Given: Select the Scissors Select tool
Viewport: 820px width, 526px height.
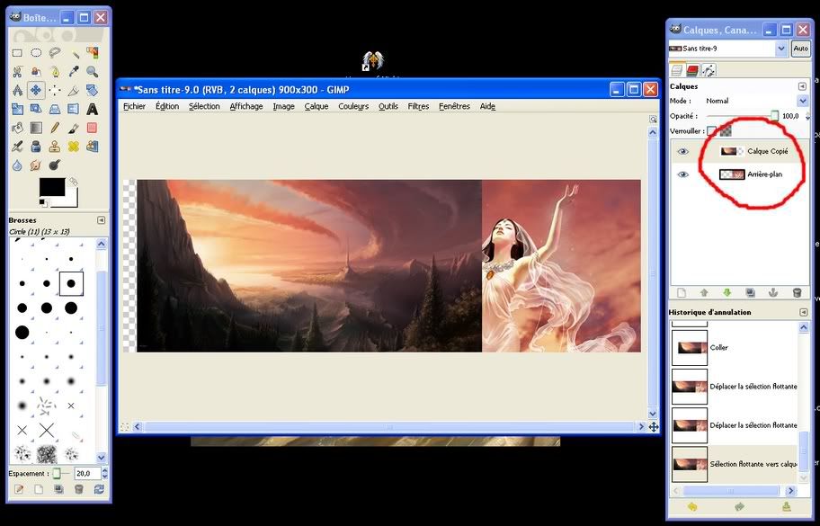Looking at the screenshot, I should click(17, 72).
